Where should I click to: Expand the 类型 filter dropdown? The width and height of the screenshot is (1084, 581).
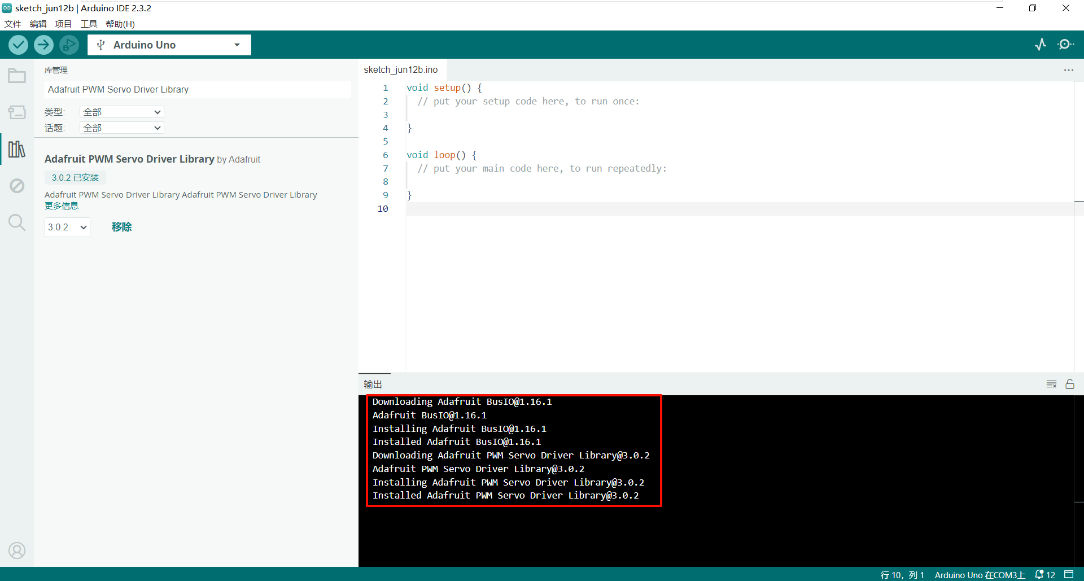point(122,112)
